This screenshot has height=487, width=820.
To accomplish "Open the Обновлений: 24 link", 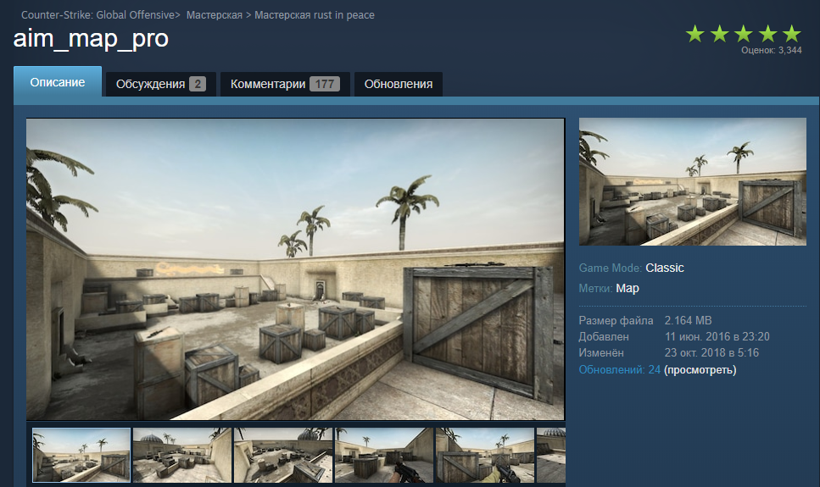I will coord(620,370).
